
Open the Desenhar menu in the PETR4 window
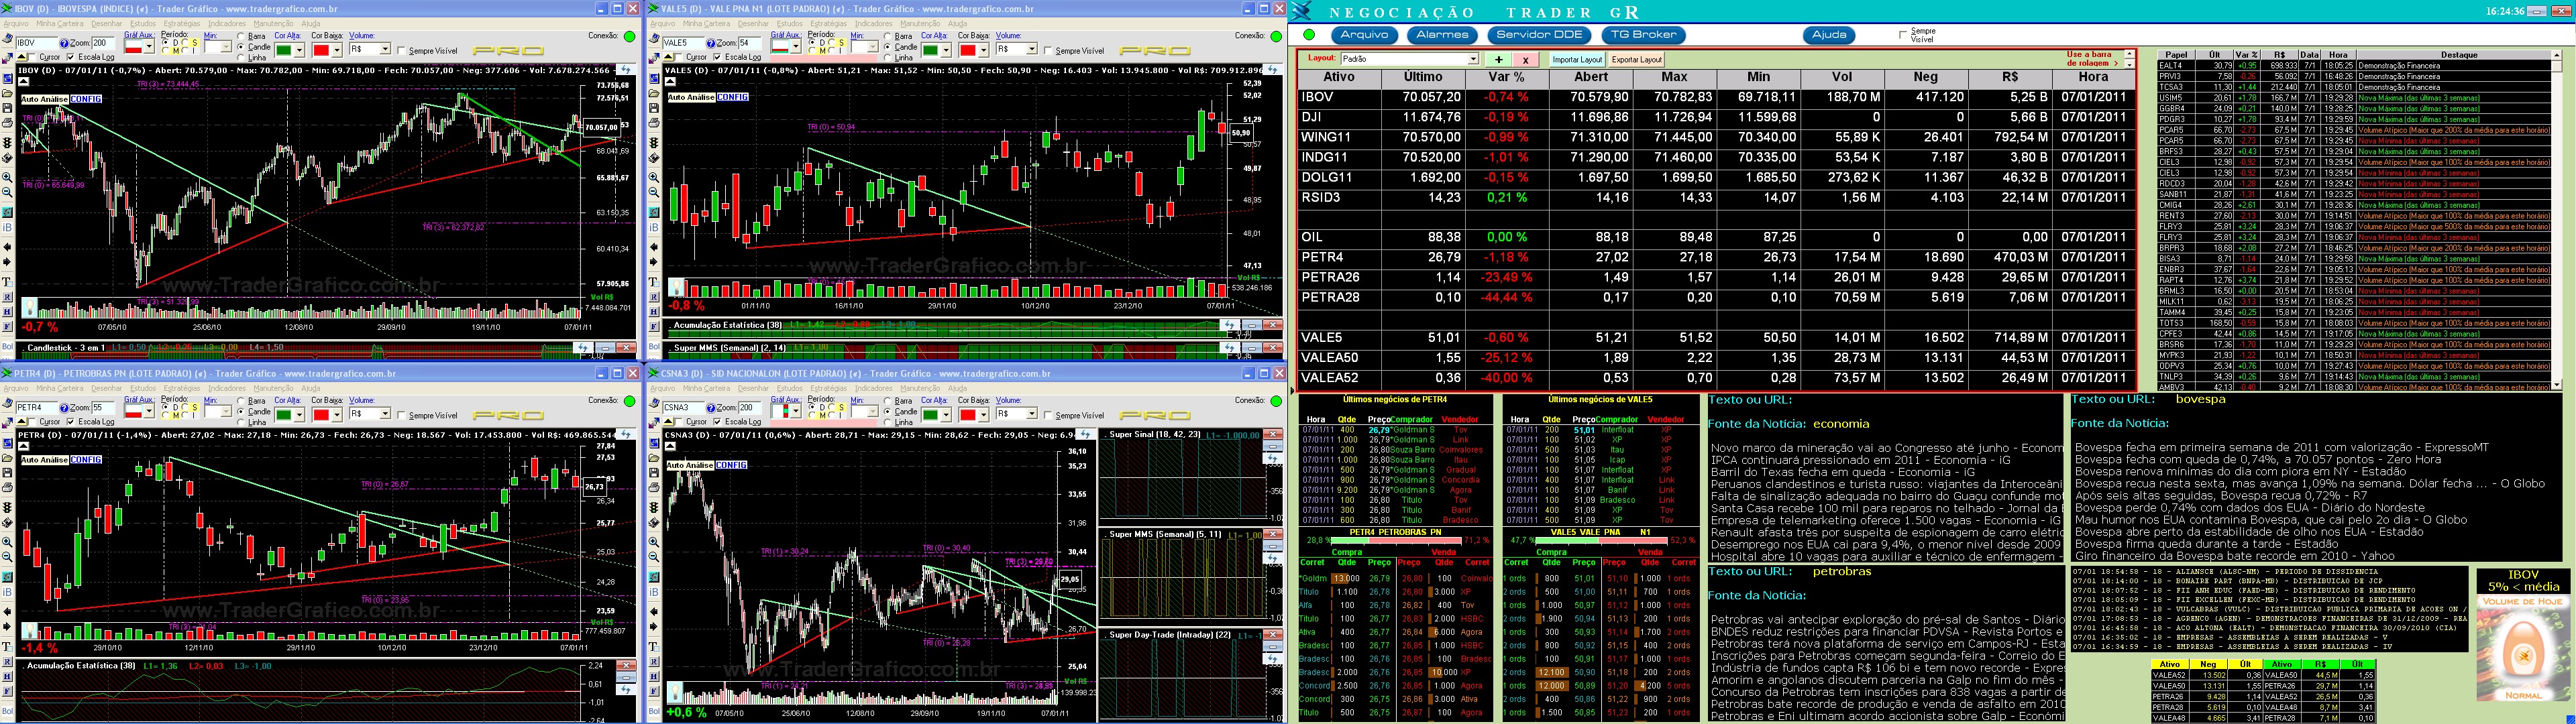point(107,388)
